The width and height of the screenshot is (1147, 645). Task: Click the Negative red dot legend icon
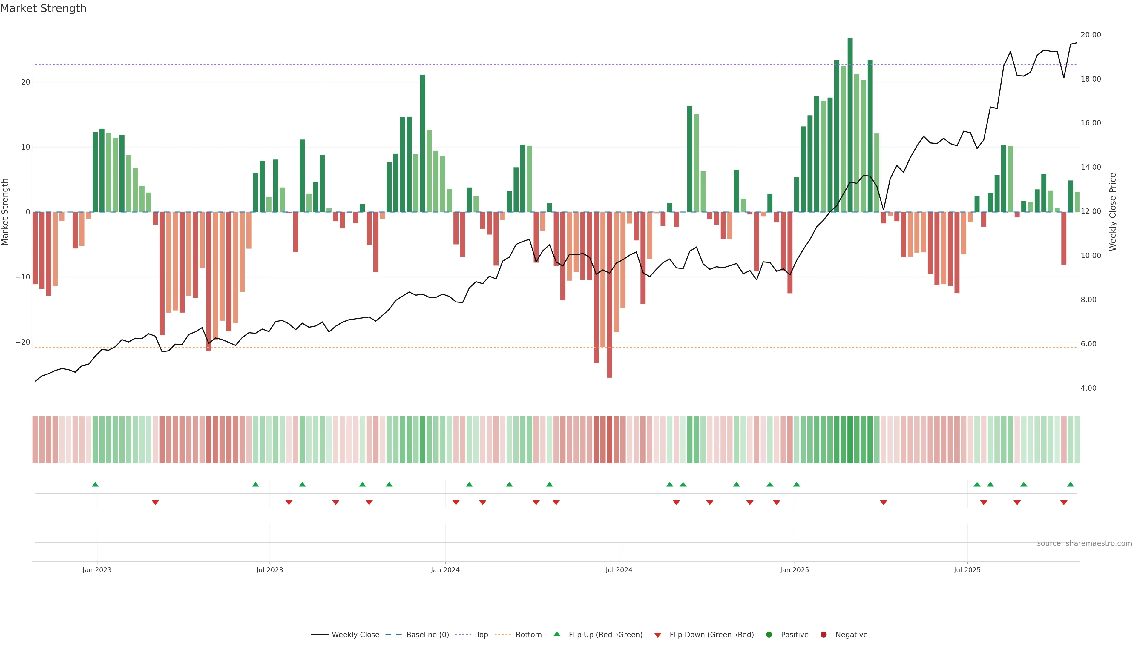coord(823,635)
